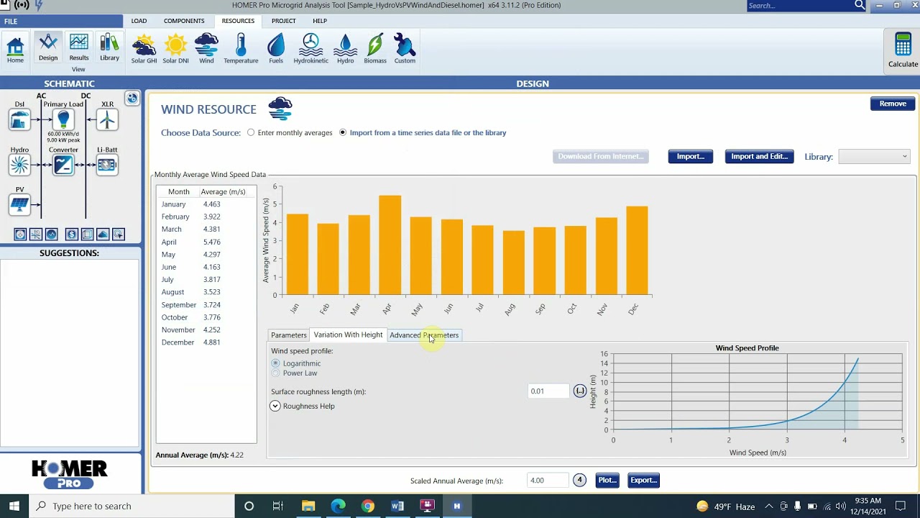Choose Enter monthly averages option
Screen dimensions: 920x518
click(290, 132)
